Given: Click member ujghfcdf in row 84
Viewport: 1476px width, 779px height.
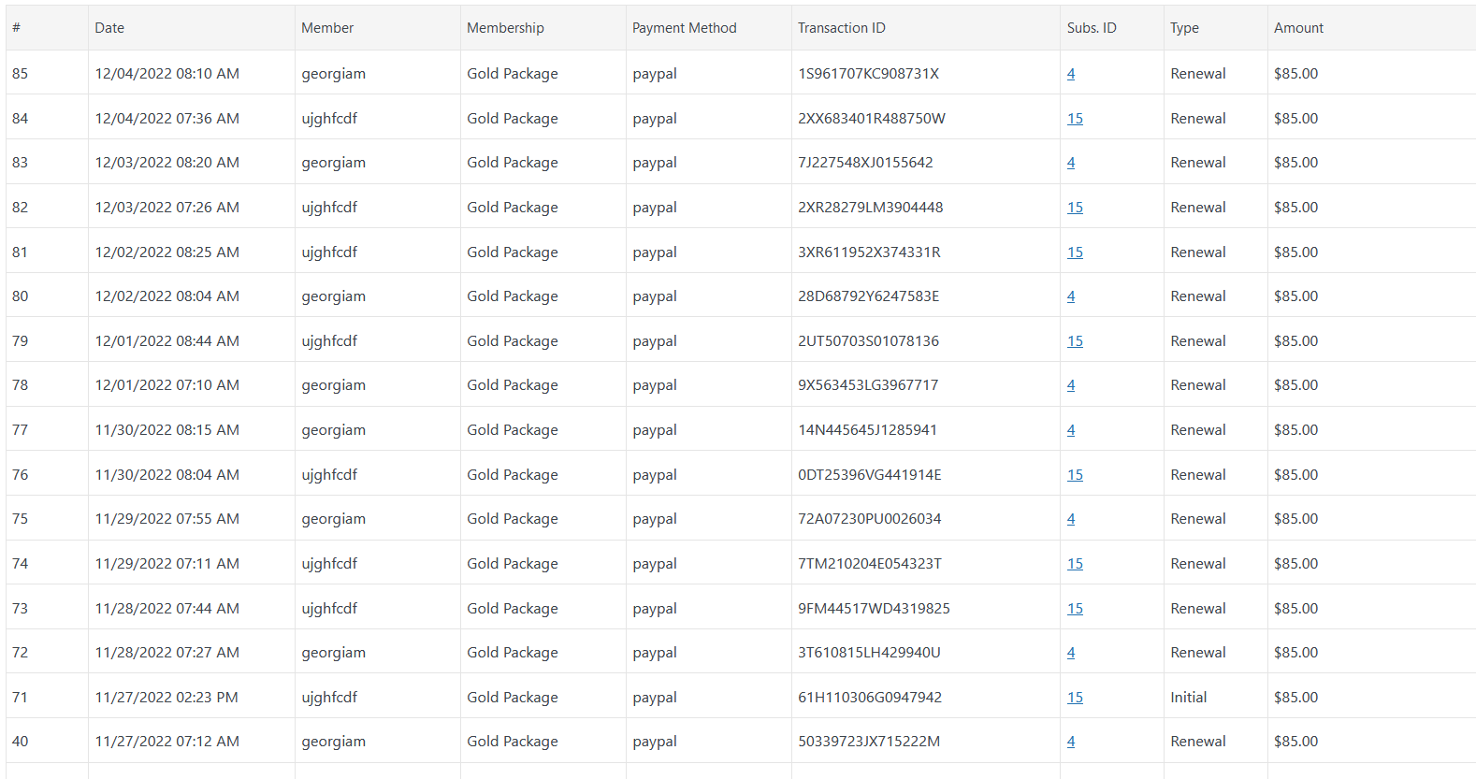Looking at the screenshot, I should [329, 119].
